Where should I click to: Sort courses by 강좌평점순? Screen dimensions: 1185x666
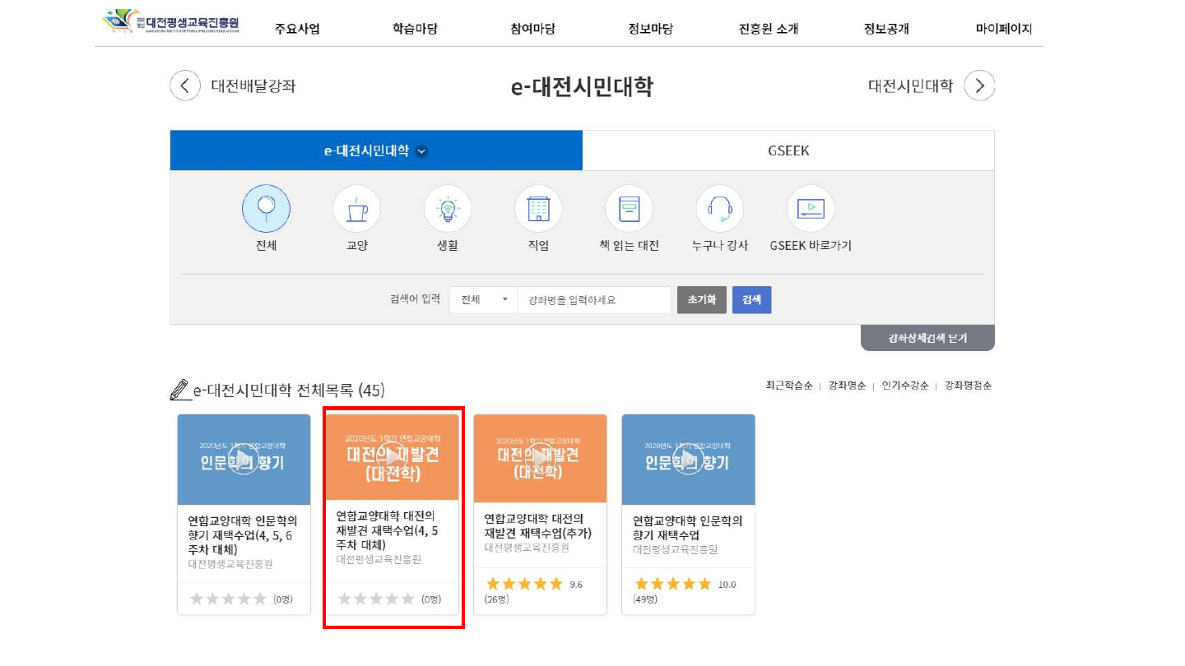(968, 385)
